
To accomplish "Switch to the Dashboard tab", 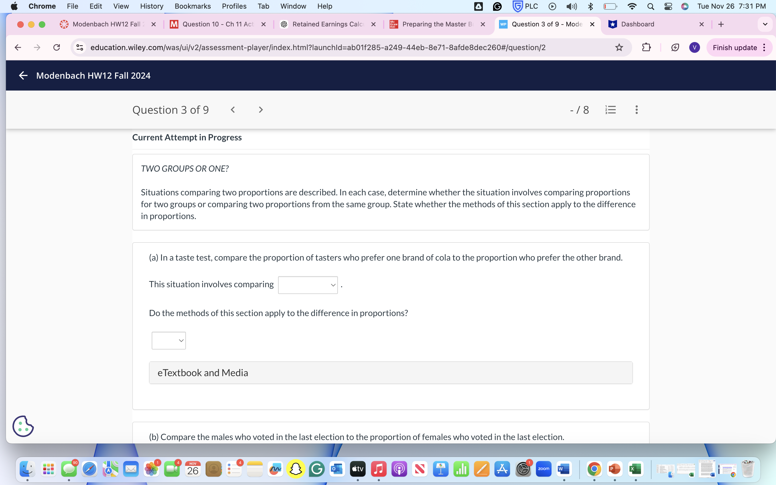I will coord(638,24).
